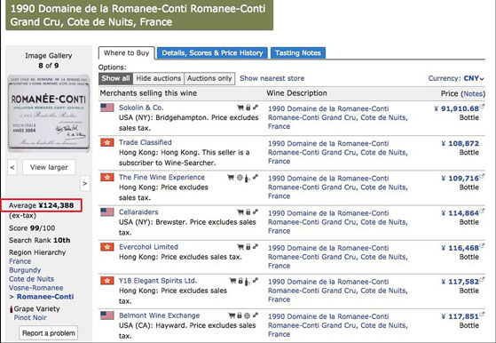Screen dimensions: 496x343
Task: Select the Hide auctions option
Action: tap(159, 78)
